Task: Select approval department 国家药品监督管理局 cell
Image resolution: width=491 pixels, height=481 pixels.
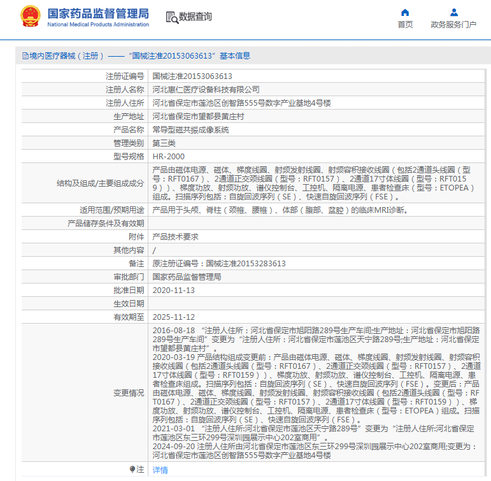Action: [x=317, y=277]
